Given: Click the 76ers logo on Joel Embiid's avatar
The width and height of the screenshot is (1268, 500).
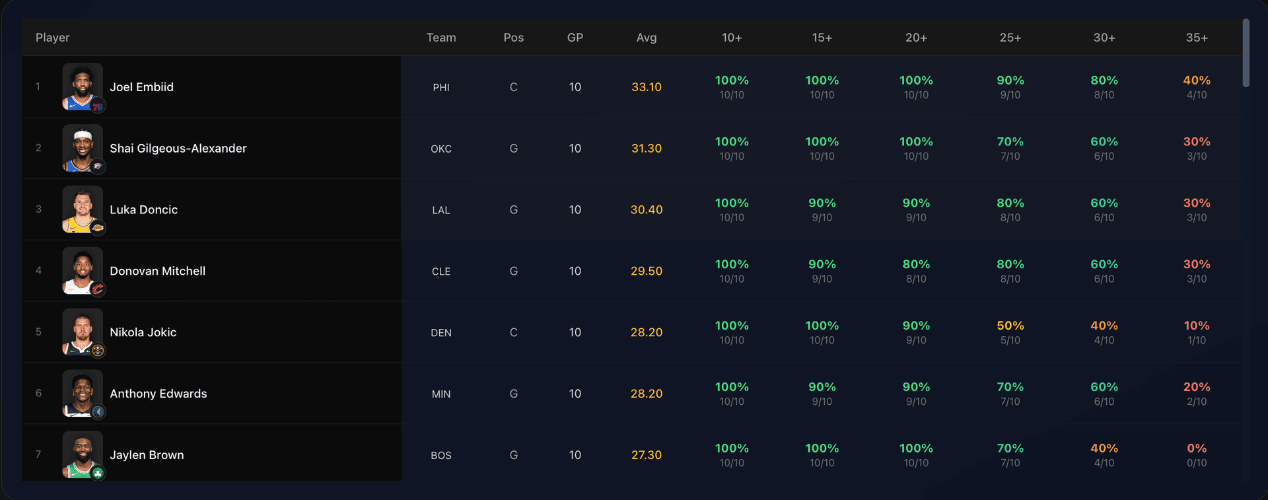Looking at the screenshot, I should [98, 106].
